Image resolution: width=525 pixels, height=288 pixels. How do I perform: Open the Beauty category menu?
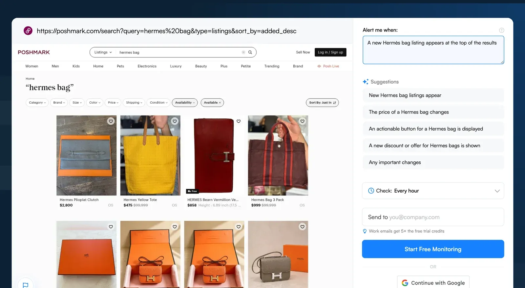coord(201,66)
